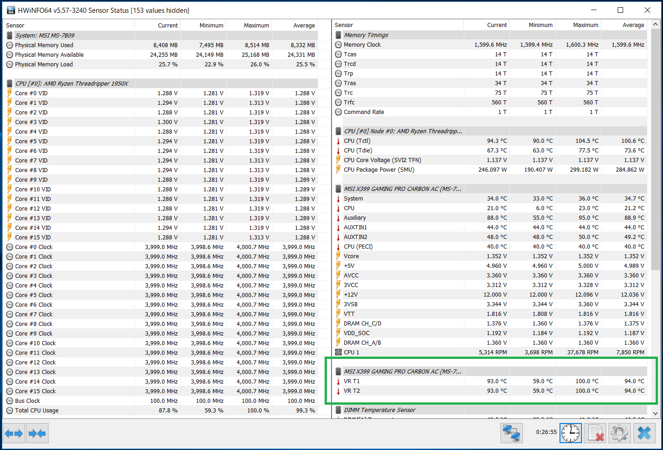This screenshot has height=450, width=663.
Task: Select the Trfc timing row
Action: pyautogui.click(x=490, y=103)
